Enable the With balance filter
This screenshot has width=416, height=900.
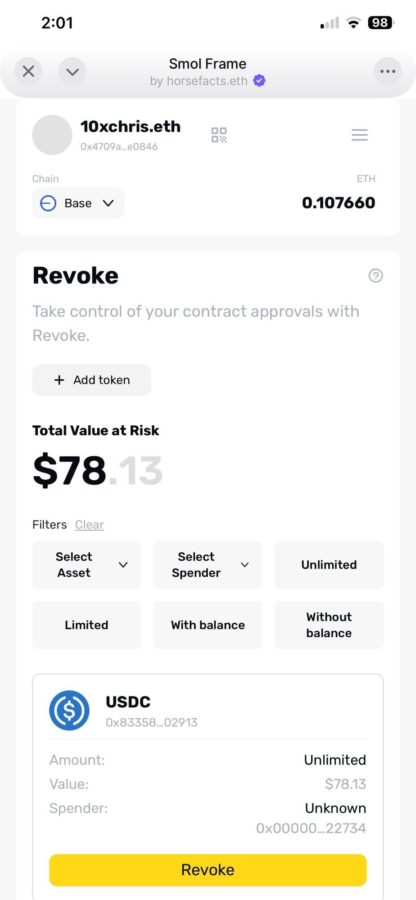pyautogui.click(x=208, y=625)
